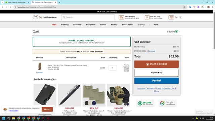This screenshot has width=215, height=121.
Task: Click the TacticalGear.com logo
Action: tap(45, 17)
